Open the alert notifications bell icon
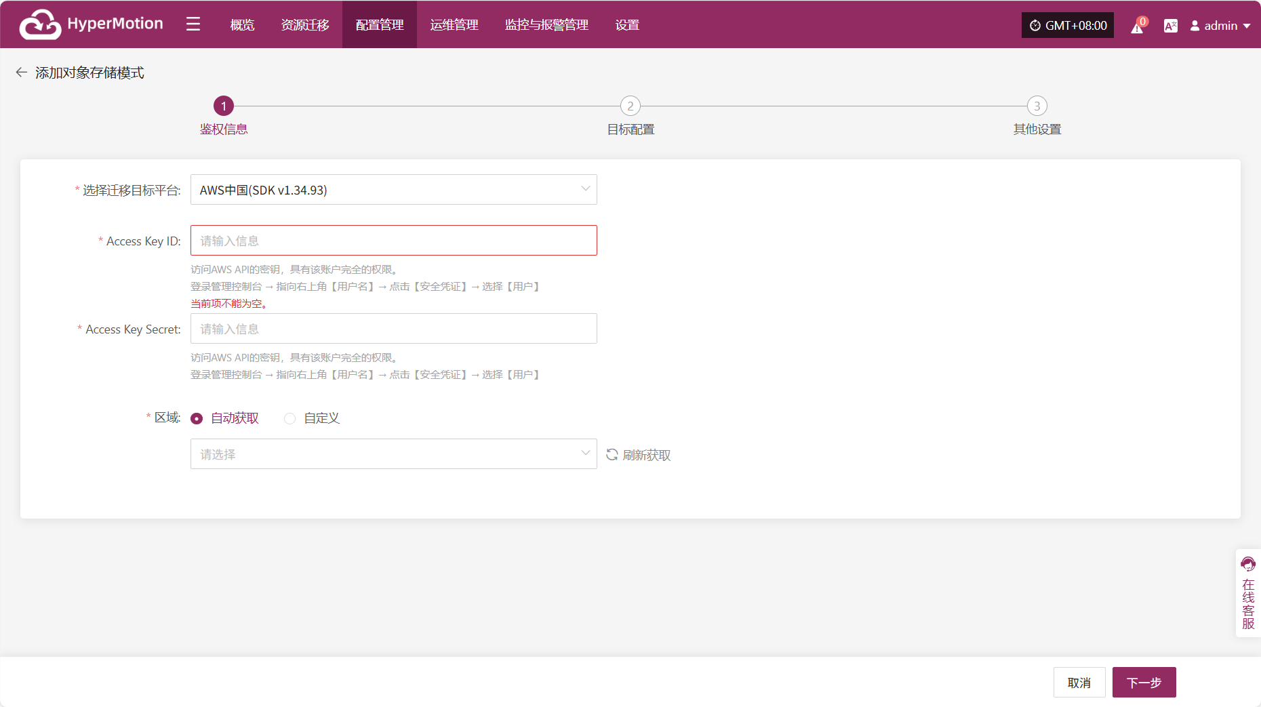Viewport: 1261px width, 707px height. 1137,26
